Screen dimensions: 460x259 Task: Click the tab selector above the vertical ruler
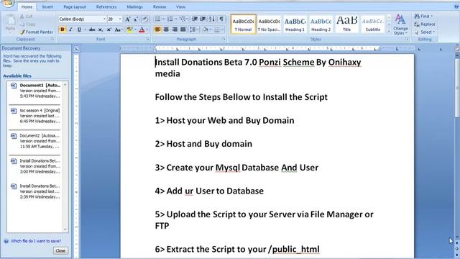(76, 48)
